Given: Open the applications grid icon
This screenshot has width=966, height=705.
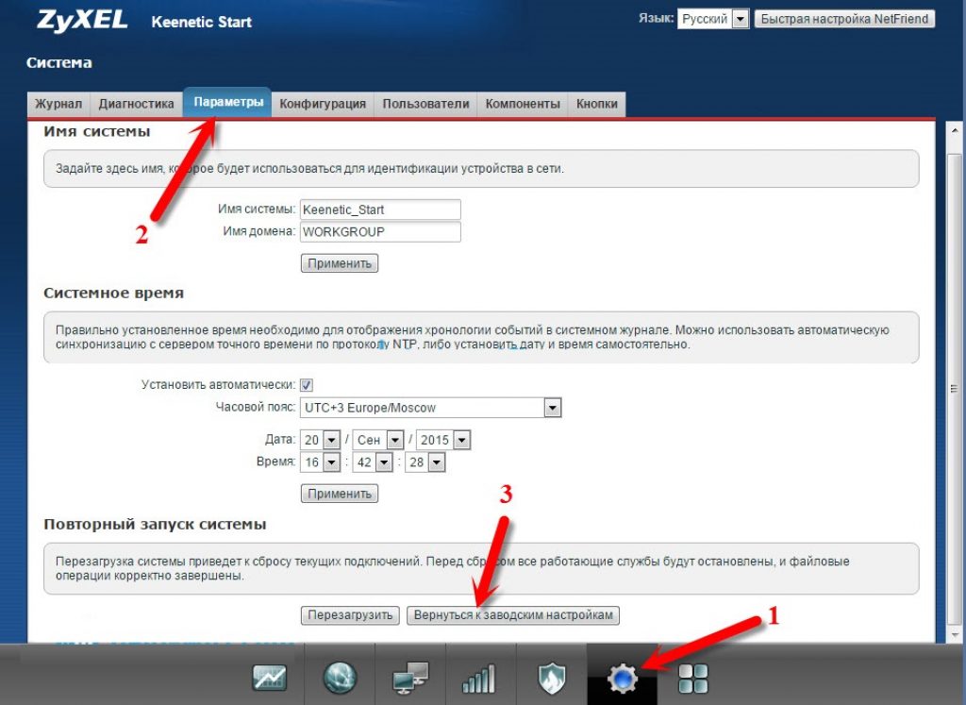Looking at the screenshot, I should [x=693, y=679].
